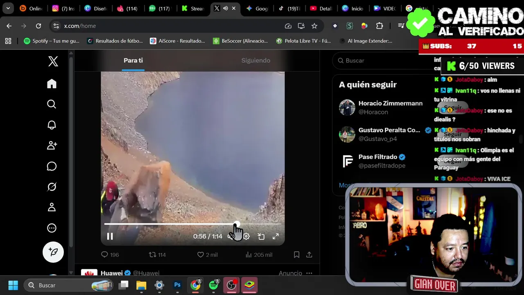Viewport: 524px width, 295px height.
Task: Open the apps grid in bookmarks bar
Action: coord(8,41)
